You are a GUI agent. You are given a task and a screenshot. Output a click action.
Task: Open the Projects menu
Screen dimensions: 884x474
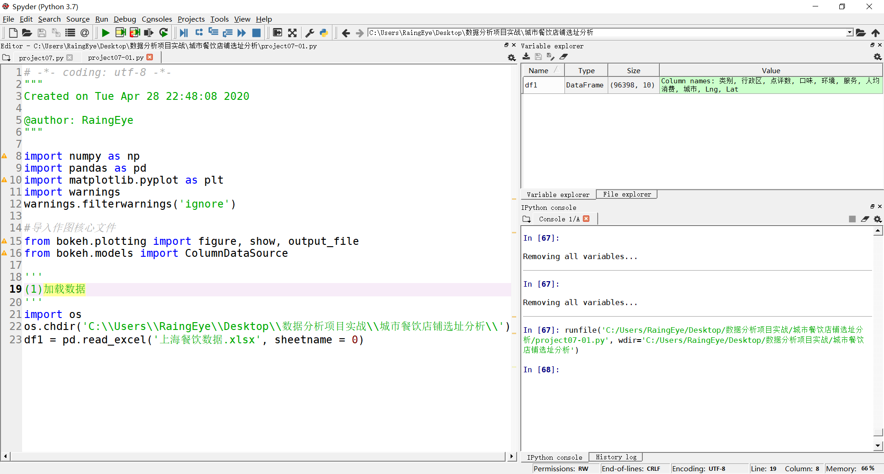pyautogui.click(x=191, y=19)
